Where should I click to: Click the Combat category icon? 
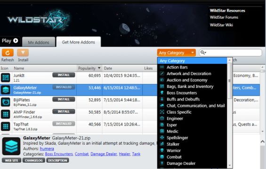point(162,157)
